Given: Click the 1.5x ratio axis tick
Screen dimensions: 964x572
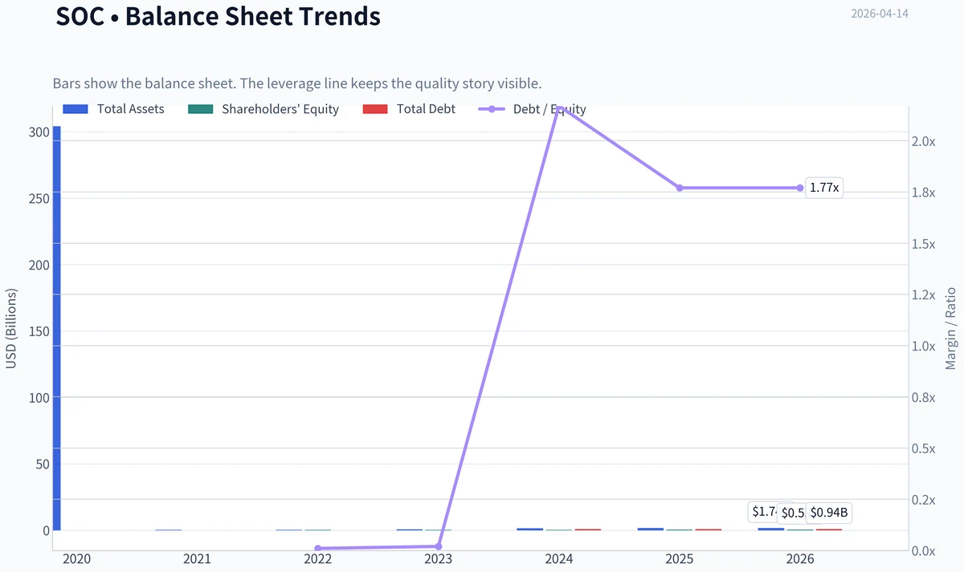Looking at the screenshot, I should [924, 244].
